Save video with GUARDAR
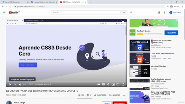Viewport: 185px width, 104px height. point(114,95)
